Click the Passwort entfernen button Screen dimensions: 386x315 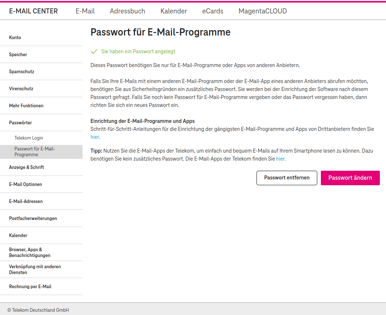[287, 178]
